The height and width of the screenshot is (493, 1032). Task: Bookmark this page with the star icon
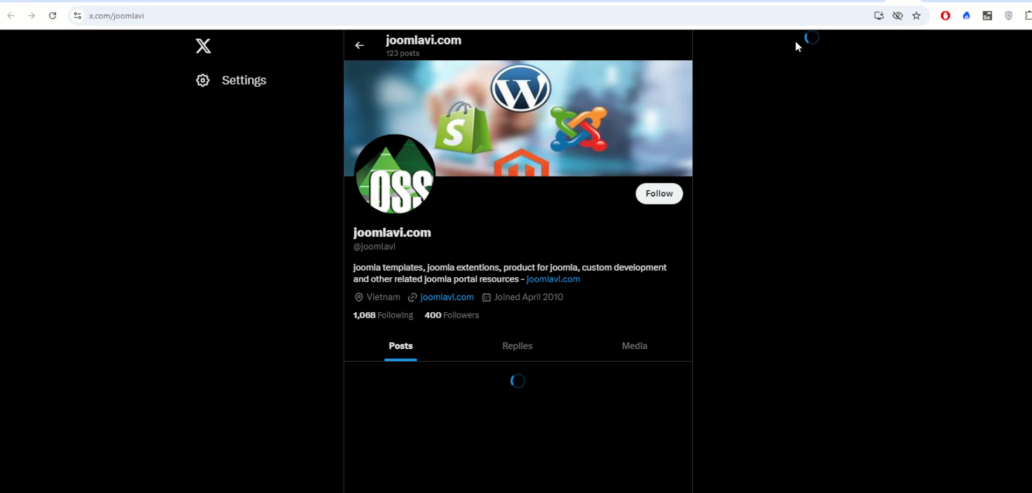(x=917, y=16)
